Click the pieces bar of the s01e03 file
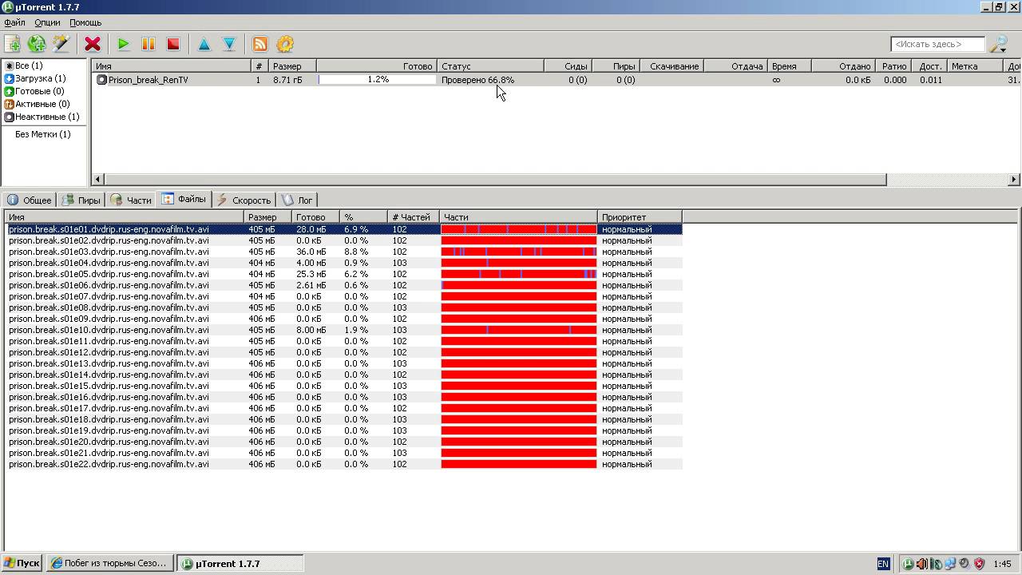This screenshot has height=575, width=1022. pos(519,252)
